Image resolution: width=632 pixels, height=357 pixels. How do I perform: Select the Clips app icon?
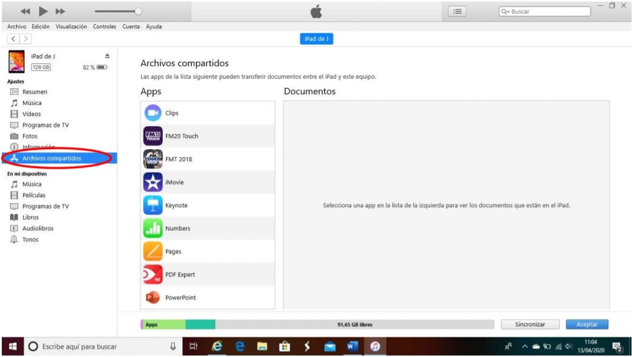tap(153, 113)
